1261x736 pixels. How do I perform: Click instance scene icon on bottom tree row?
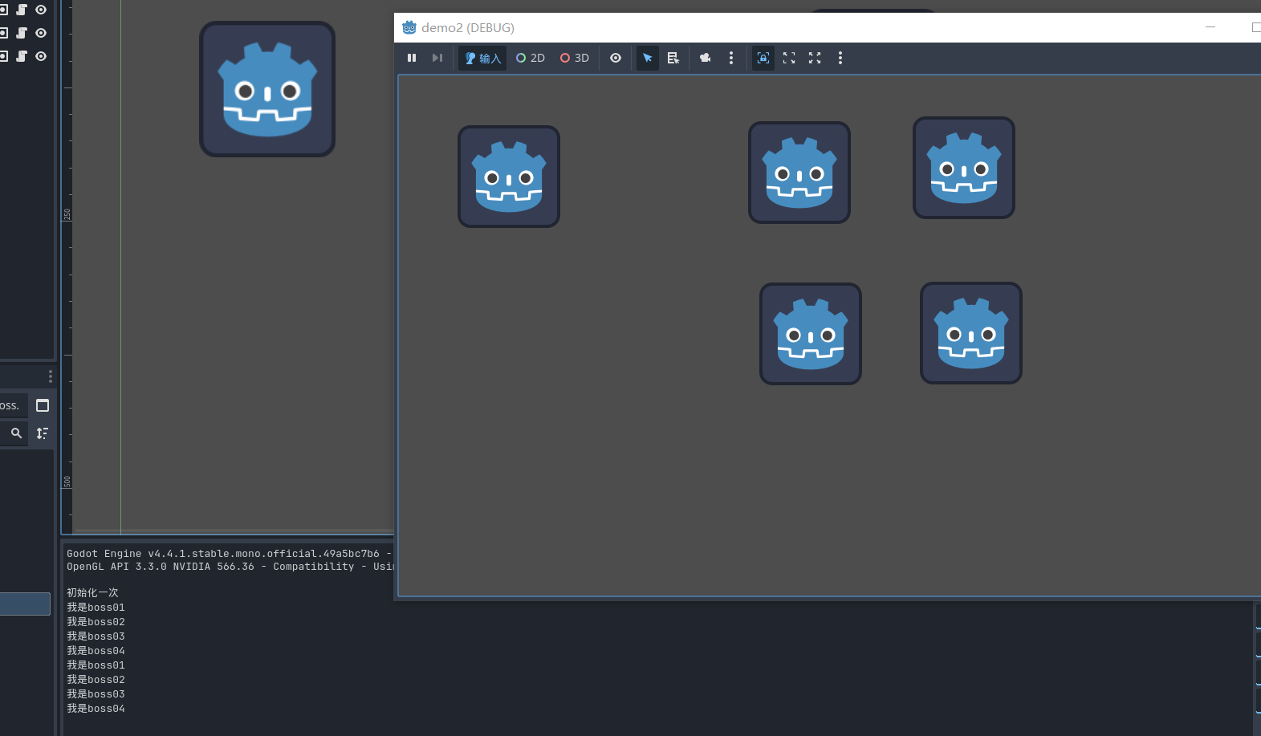click(3, 56)
